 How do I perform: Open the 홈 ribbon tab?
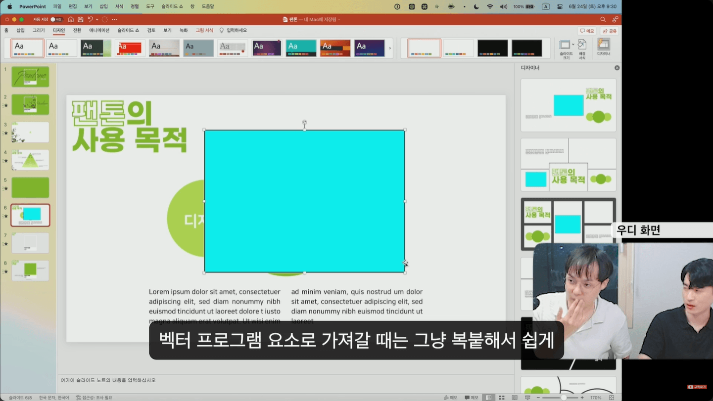pyautogui.click(x=6, y=30)
